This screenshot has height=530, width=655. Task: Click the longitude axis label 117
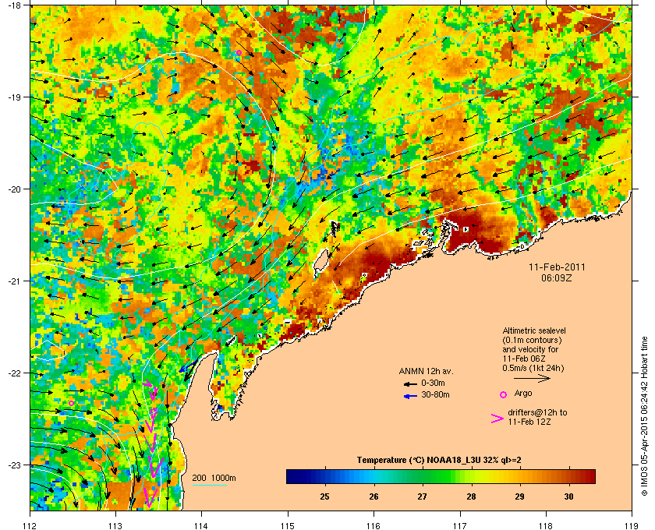tap(460, 525)
